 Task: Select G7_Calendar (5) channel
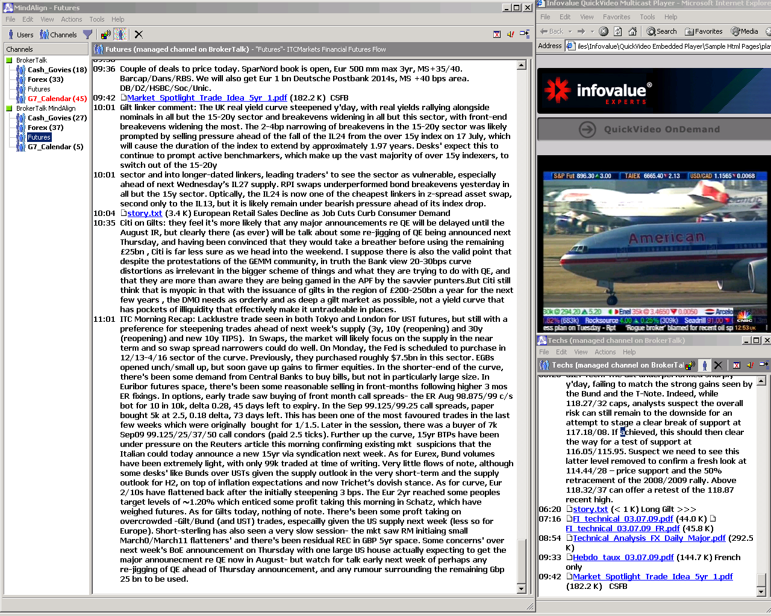(x=55, y=147)
